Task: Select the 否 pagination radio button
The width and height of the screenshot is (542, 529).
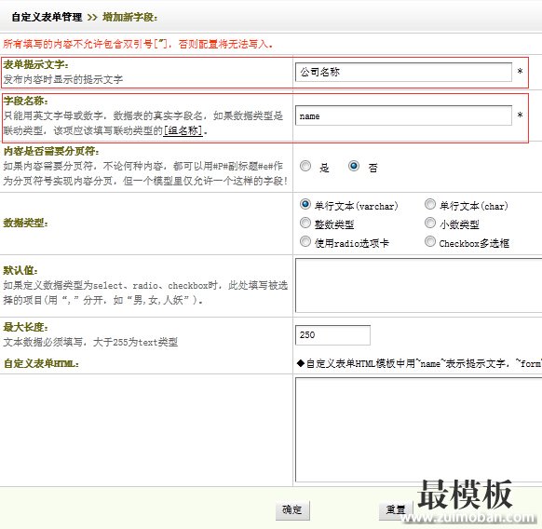Action: click(354, 166)
